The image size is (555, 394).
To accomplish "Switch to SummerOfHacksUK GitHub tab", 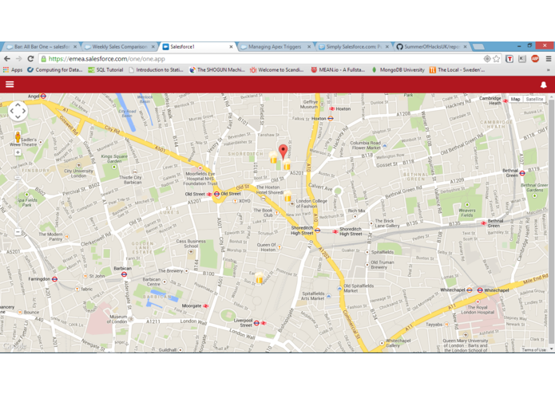I will [431, 46].
